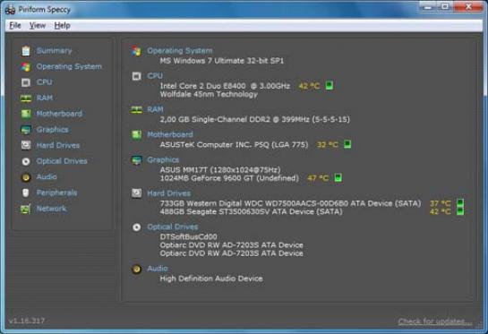Click the CPU temperature 42 °C value
This screenshot has width=488, height=334.
tap(309, 86)
